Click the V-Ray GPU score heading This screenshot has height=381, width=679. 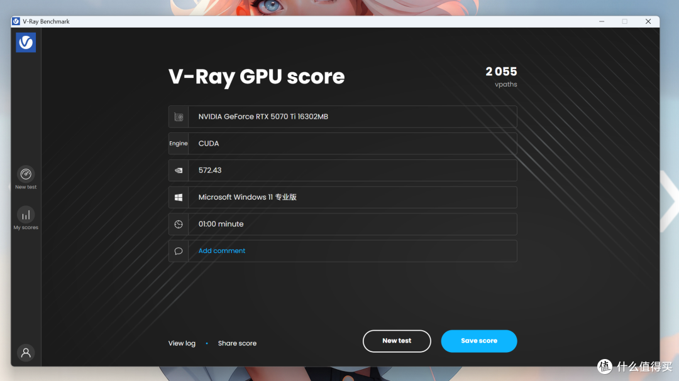click(257, 77)
